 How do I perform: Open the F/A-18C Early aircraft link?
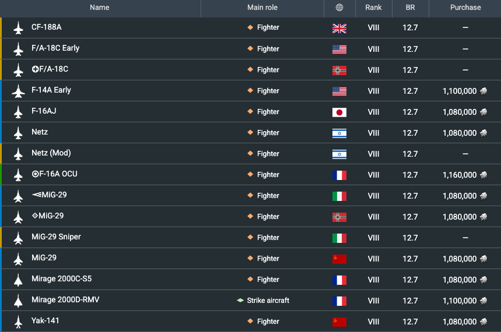click(55, 48)
